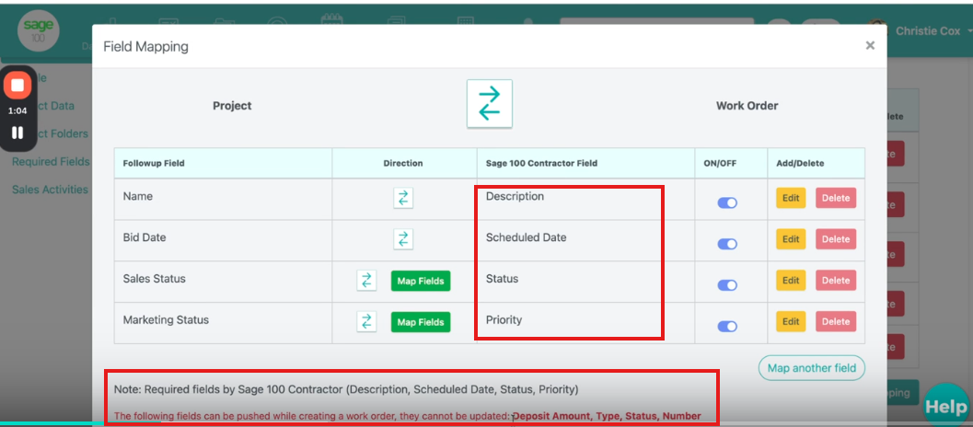Delete the Sales Status field mapping

(x=836, y=281)
